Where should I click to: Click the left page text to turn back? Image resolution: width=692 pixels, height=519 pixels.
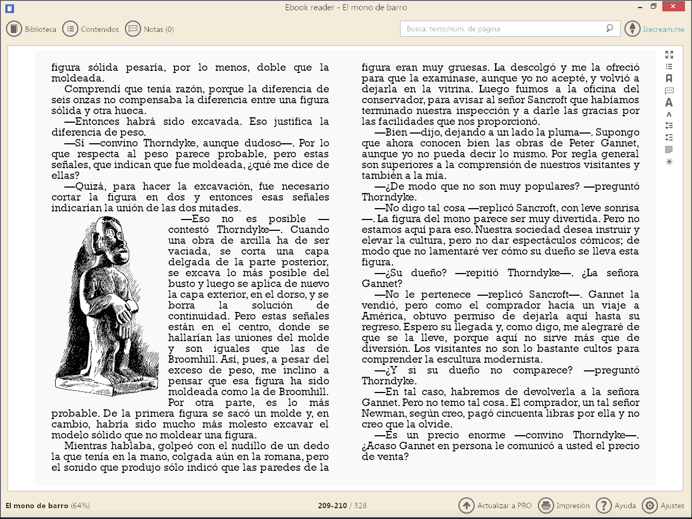tap(190, 267)
